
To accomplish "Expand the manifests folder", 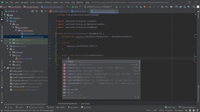I will pyautogui.click(x=7, y=18).
